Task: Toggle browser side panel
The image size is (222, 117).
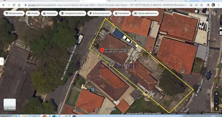Action: (208, 5)
